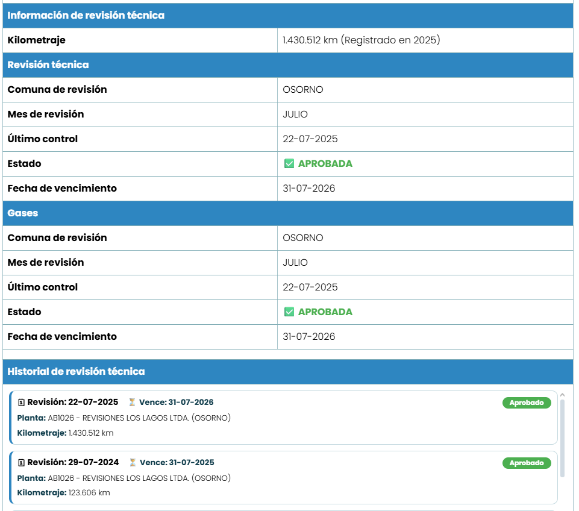Click APROBADA status text under Revisión técnica
579x511 pixels.
tap(325, 164)
